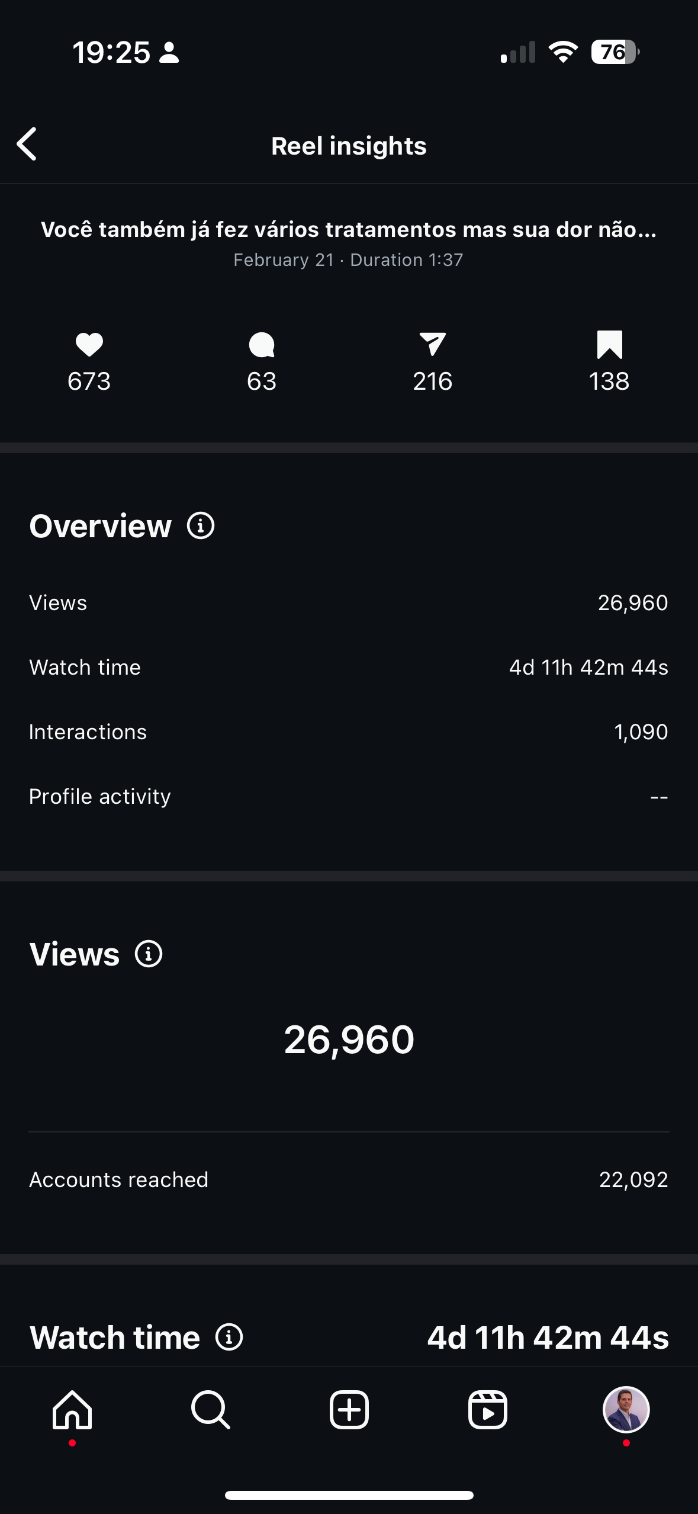
Task: Tap the saves bookmark icon
Action: pyautogui.click(x=610, y=345)
